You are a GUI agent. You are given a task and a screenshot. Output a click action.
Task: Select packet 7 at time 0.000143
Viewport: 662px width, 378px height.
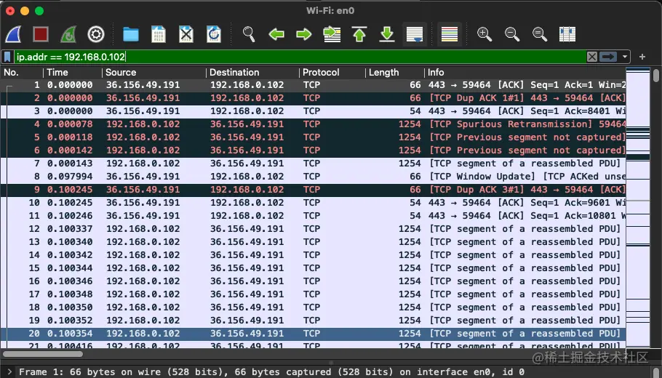313,164
